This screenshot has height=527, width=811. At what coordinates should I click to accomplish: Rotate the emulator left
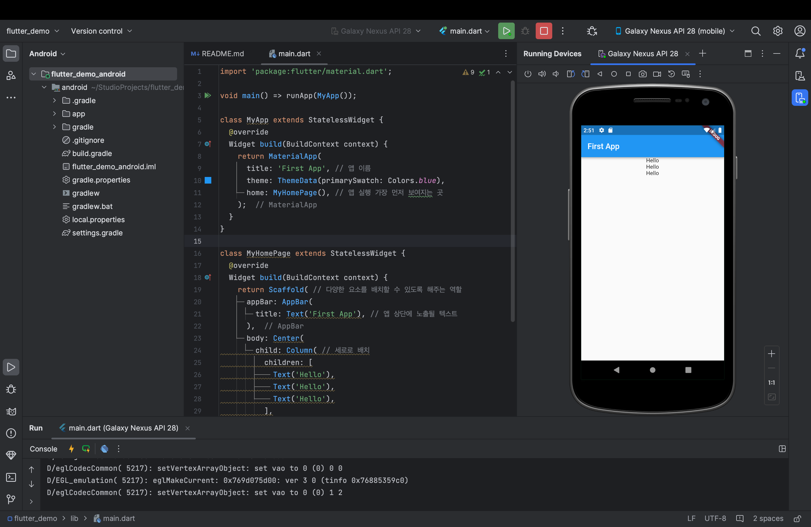click(x=571, y=74)
